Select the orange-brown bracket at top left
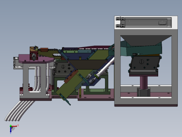 [44, 50]
